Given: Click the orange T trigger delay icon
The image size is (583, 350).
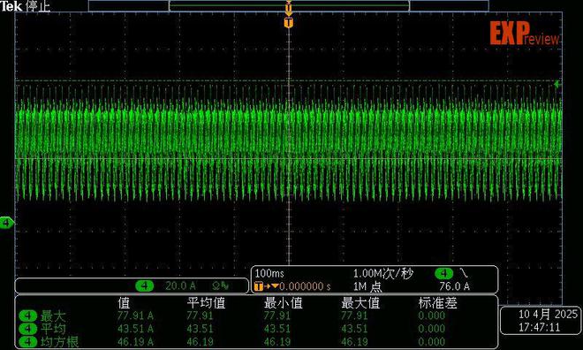Looking at the screenshot, I should 259,286.
